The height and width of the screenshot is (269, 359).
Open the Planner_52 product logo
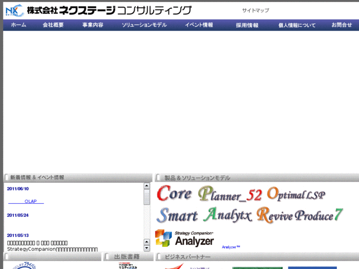pyautogui.click(x=230, y=194)
